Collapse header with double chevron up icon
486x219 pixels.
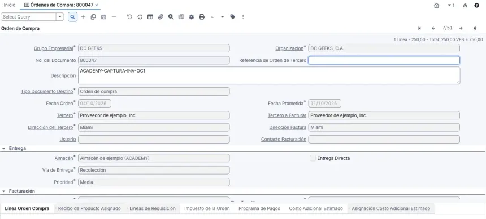[x=465, y=5]
